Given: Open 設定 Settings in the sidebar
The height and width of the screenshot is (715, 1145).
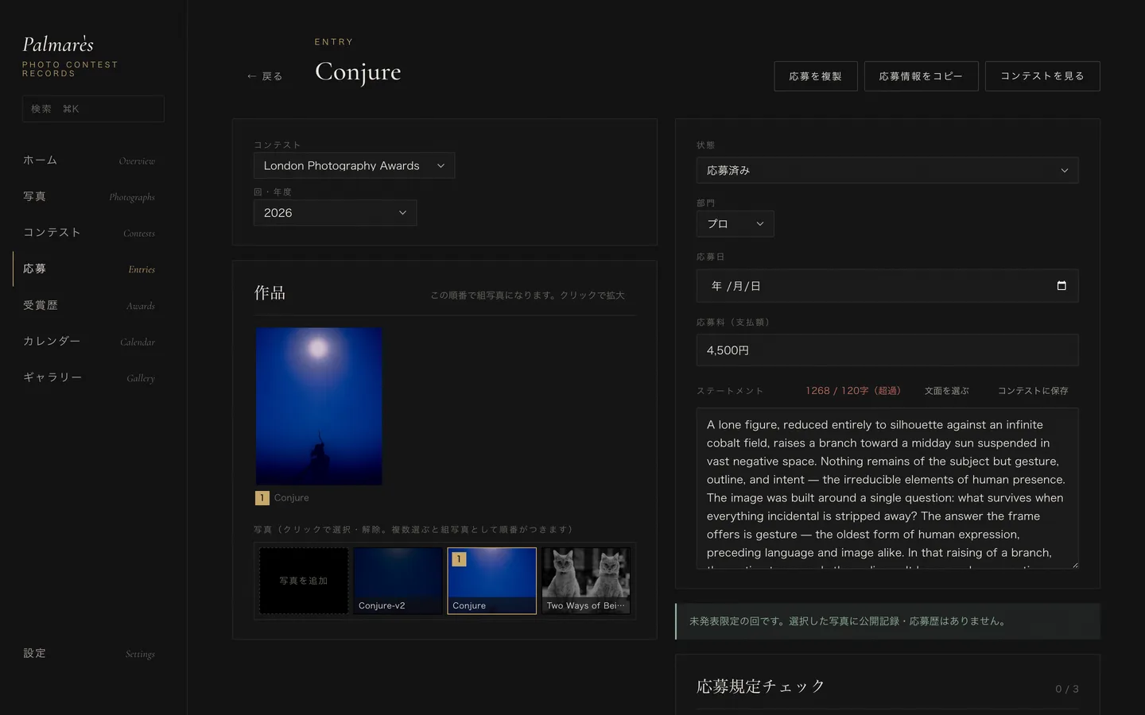Looking at the screenshot, I should pyautogui.click(x=89, y=653).
